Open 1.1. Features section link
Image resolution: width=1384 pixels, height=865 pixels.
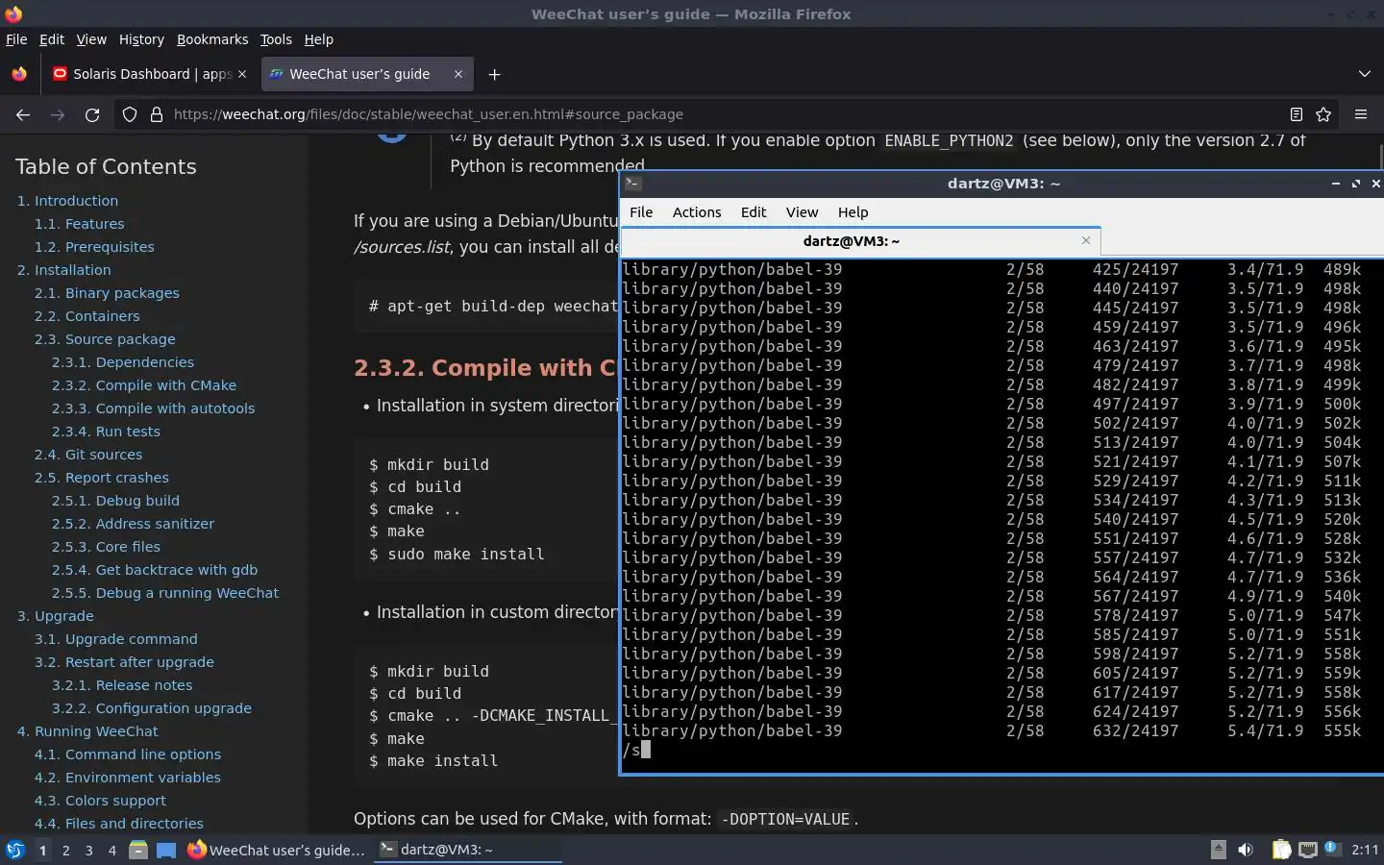(x=80, y=224)
